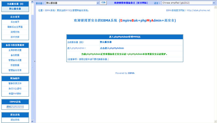
Task: Click the 切换 switch button
Action: point(103,3)
